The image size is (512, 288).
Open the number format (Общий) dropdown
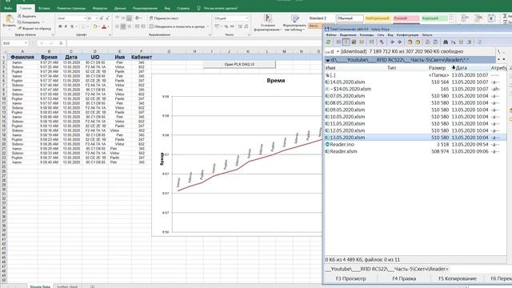[x=247, y=18]
